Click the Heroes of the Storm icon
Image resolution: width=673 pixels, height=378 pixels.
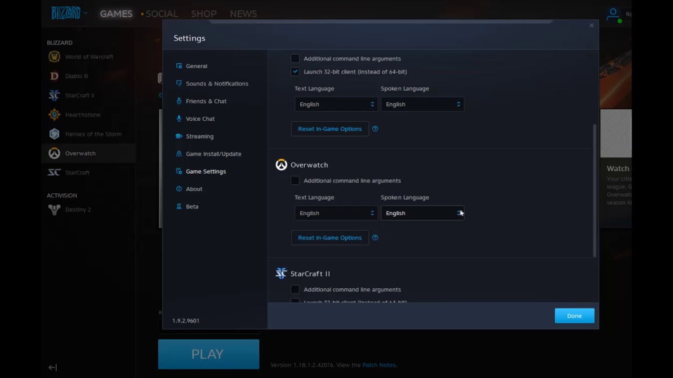54,134
